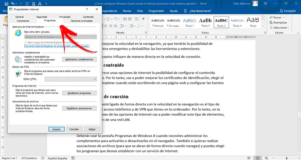Click the ¿Qué desea hacer? search box
This screenshot has width=301, height=160.
tap(198, 11)
